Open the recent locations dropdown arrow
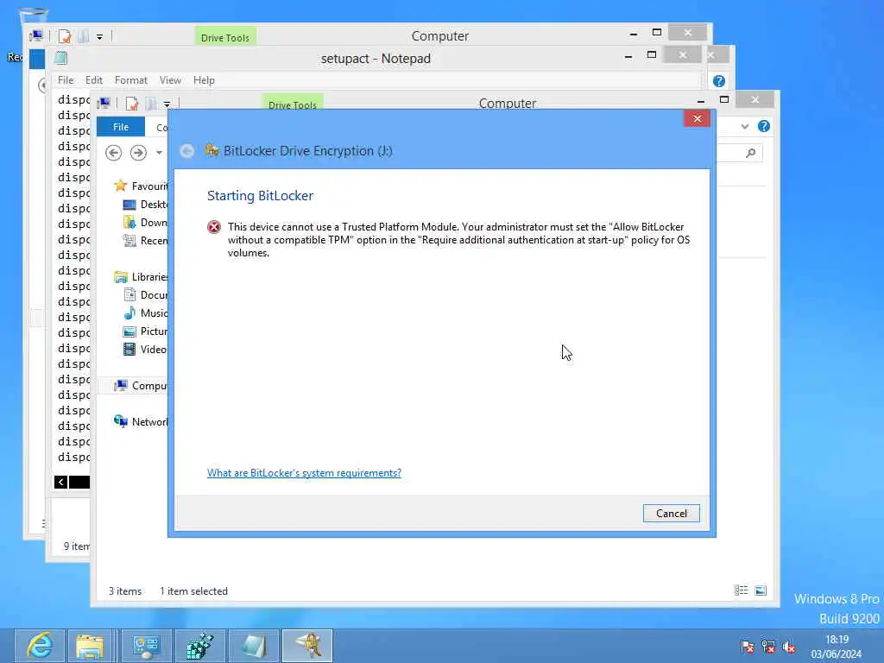884x663 pixels. coord(159,153)
